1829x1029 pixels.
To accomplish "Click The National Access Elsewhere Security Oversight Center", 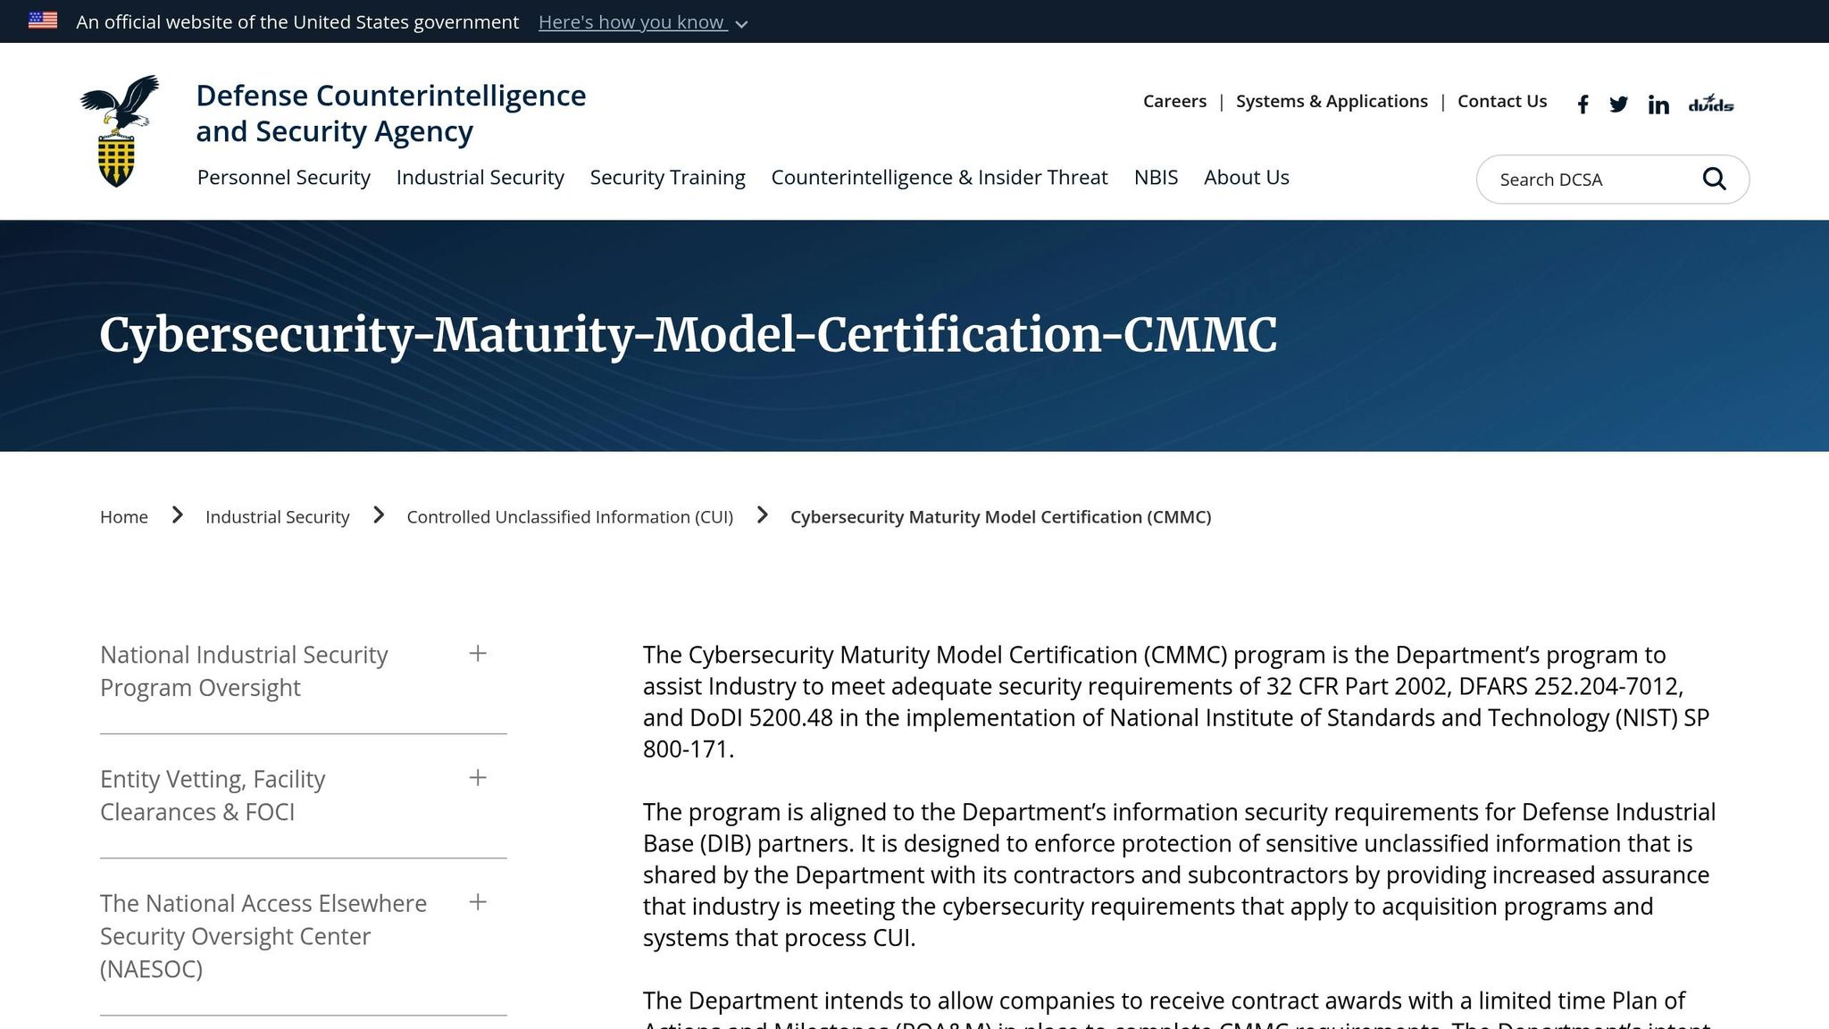I will click(263, 936).
